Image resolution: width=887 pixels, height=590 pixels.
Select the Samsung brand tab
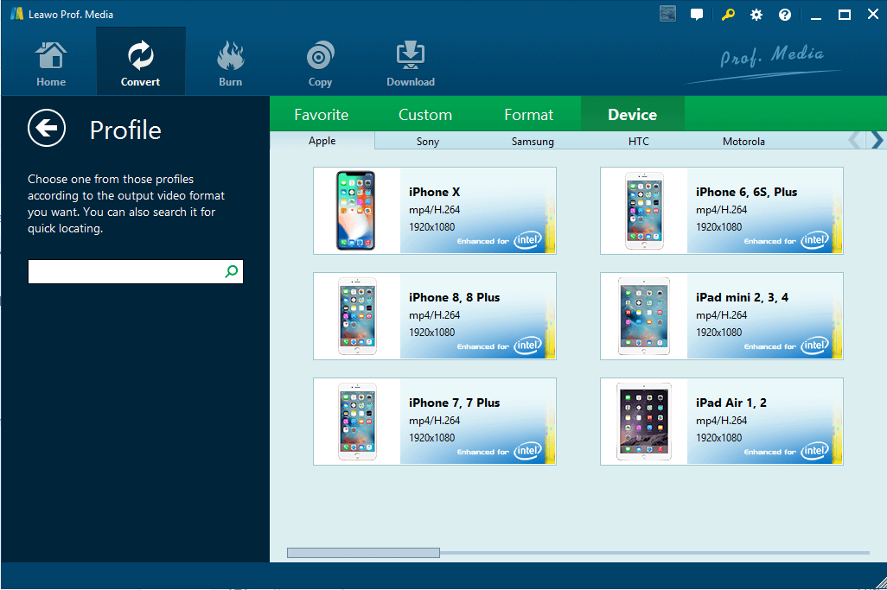533,142
